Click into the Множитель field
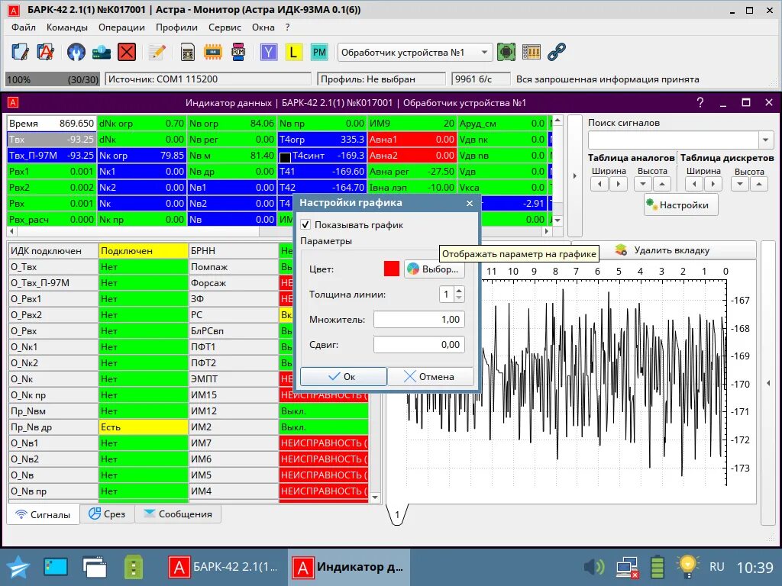782x586 pixels. [419, 320]
